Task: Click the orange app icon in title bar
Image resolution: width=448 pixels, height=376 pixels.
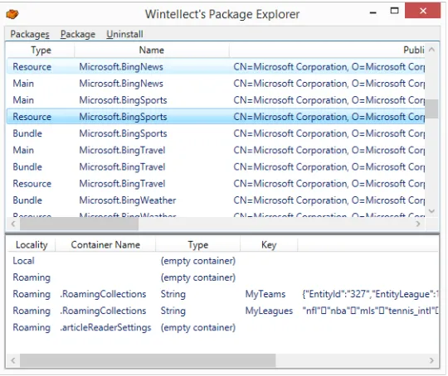Action: (x=12, y=14)
